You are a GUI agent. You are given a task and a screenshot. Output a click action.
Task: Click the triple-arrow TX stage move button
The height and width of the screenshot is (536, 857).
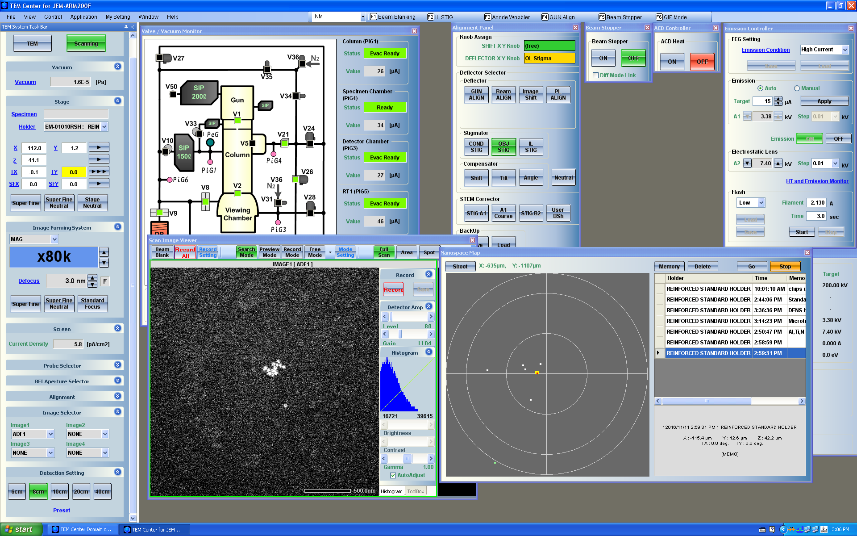coord(99,172)
